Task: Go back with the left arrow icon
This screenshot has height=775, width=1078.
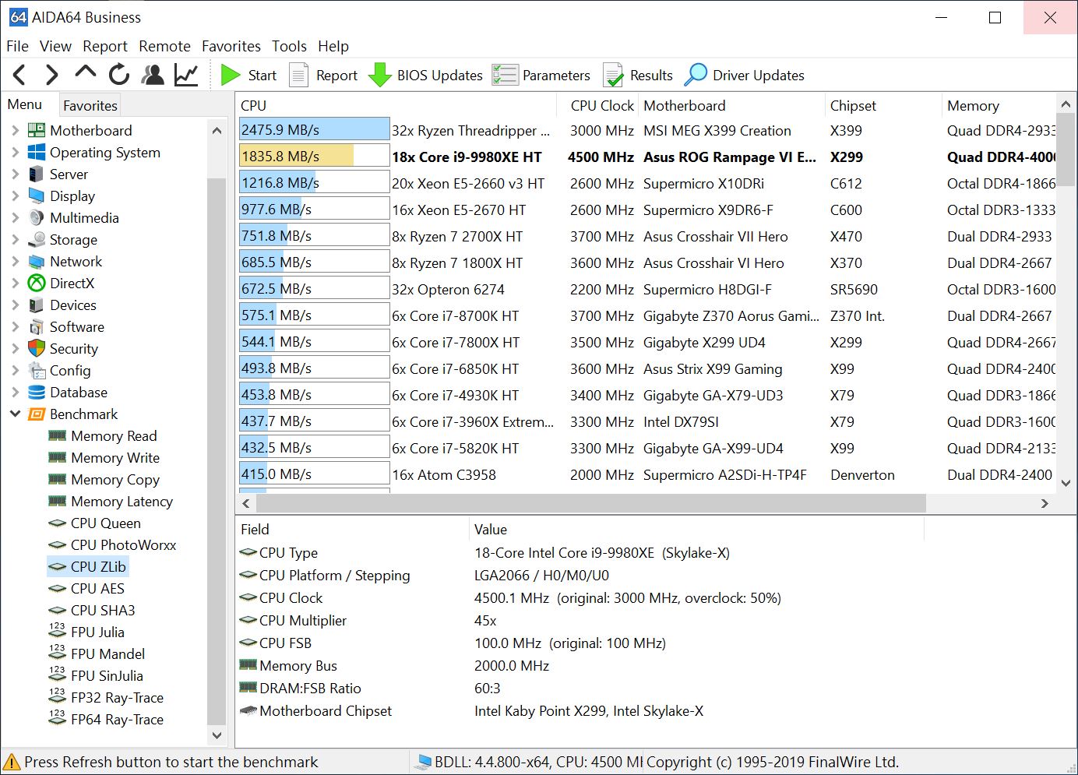Action: 19,75
